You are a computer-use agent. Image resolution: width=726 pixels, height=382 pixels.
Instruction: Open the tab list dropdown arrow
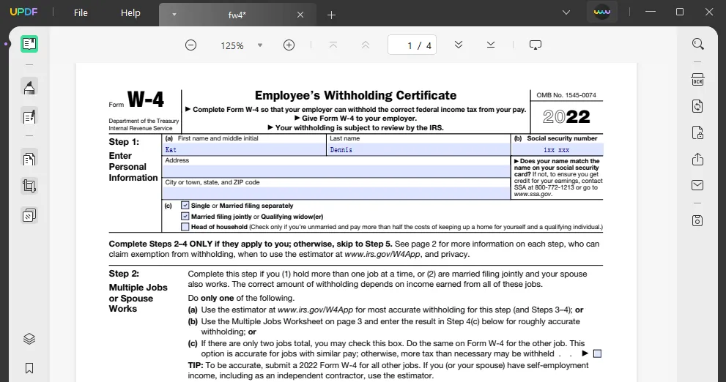coord(174,15)
